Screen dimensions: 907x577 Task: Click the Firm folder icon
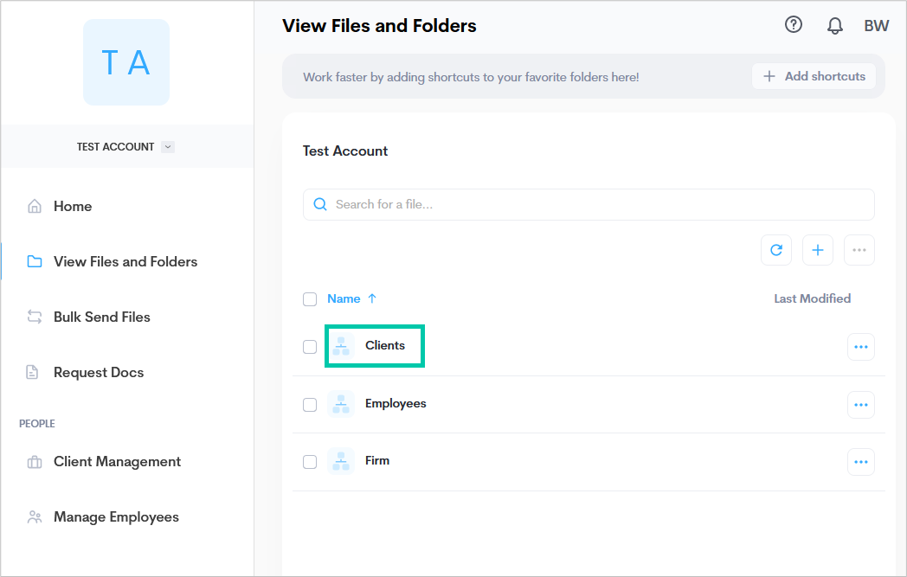click(x=341, y=461)
